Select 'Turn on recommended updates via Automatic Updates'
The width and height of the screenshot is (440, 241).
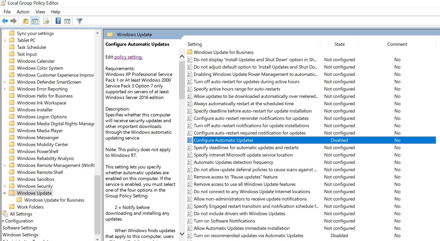[248, 235]
